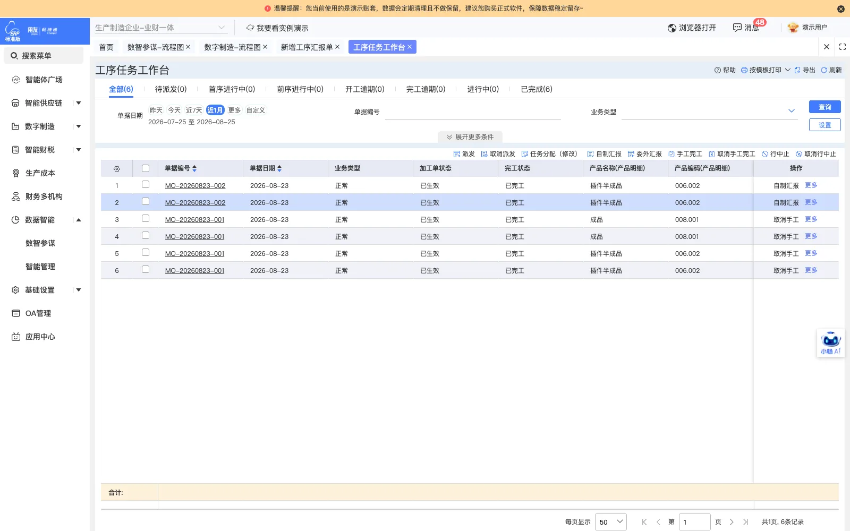Toggle the select-all checkbox in the table header
This screenshot has width=850, height=531.
click(146, 168)
